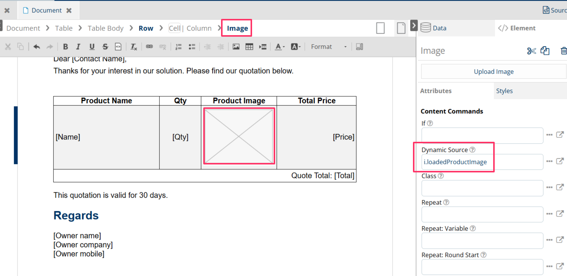The width and height of the screenshot is (567, 276).
Task: Click the strikethrough toolbar icon
Action: [105, 47]
